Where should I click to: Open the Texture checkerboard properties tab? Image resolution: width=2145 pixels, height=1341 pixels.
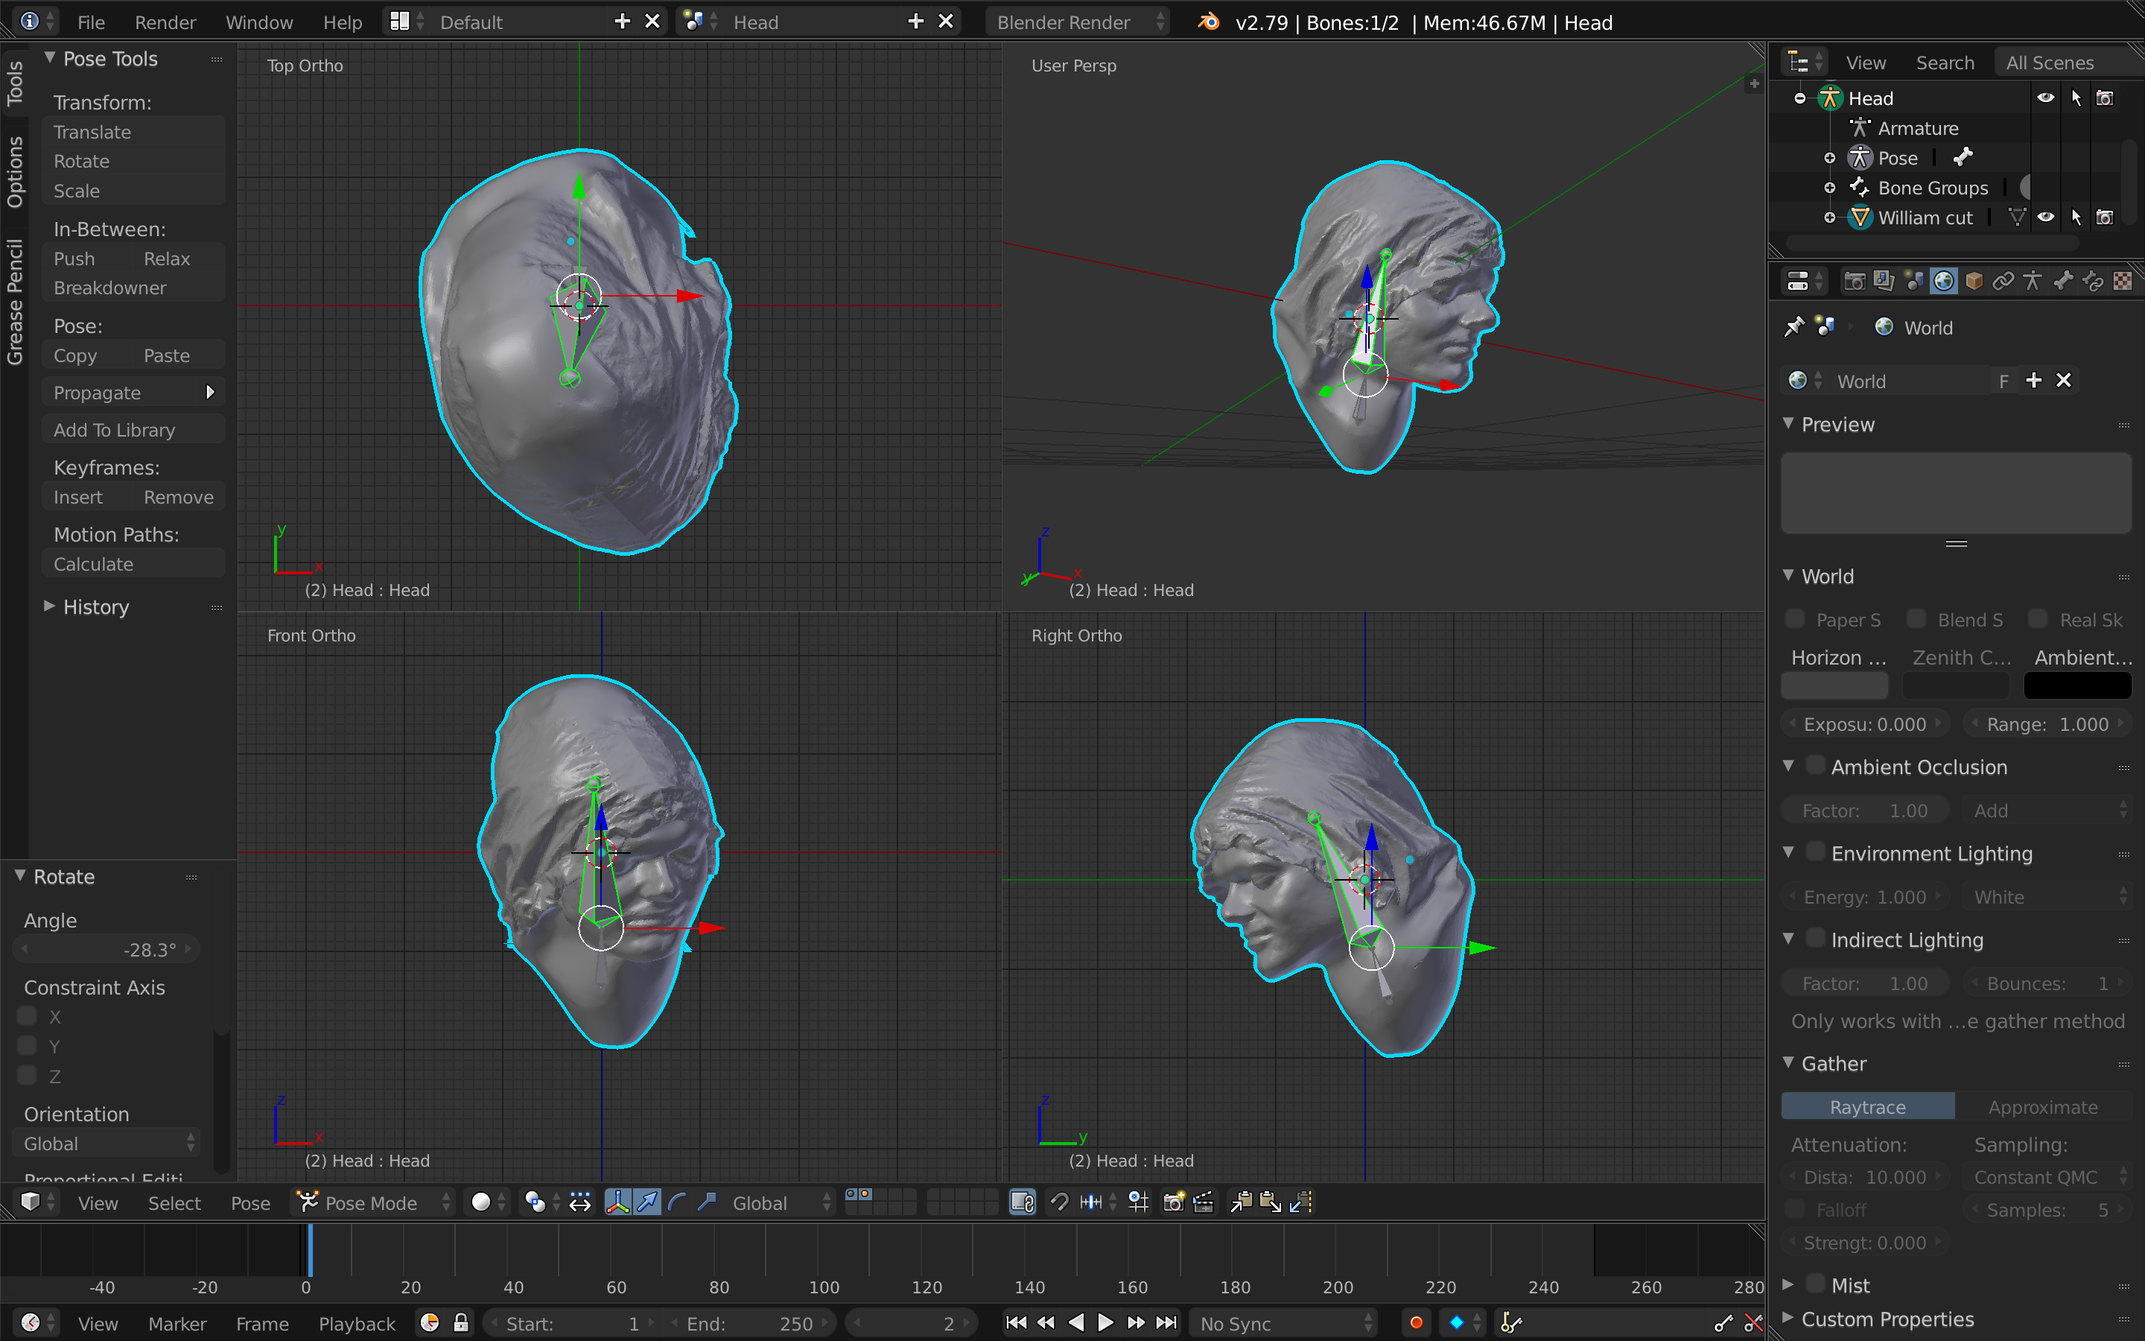(2122, 281)
